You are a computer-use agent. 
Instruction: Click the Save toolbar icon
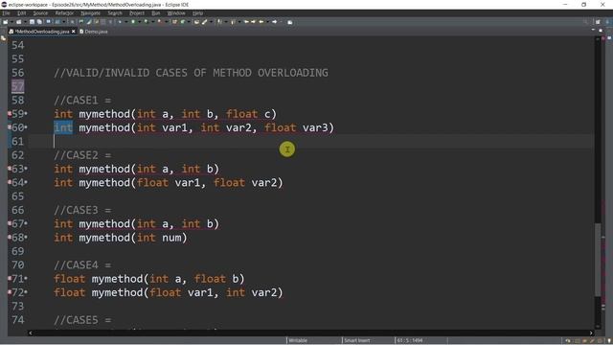tap(32, 22)
